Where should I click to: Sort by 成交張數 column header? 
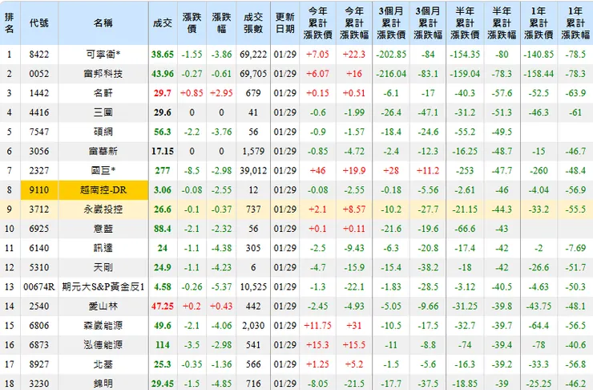pyautogui.click(x=253, y=22)
